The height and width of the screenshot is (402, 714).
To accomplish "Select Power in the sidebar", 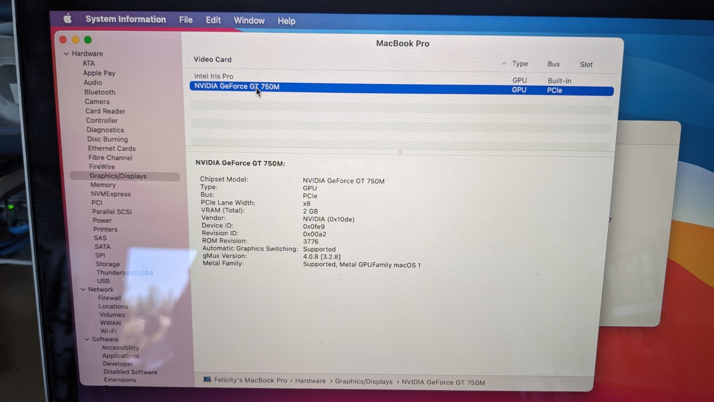I will point(102,221).
